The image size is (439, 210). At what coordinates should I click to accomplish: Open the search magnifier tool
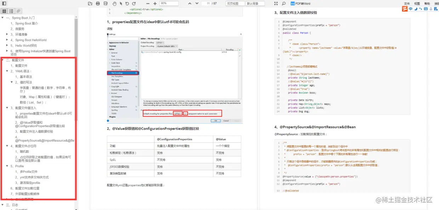tap(284, 3)
